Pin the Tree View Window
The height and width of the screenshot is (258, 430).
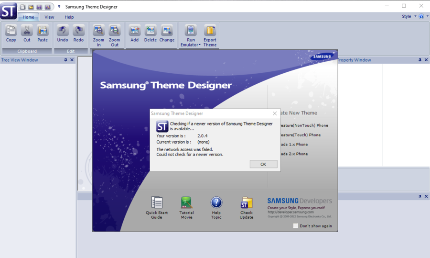(x=65, y=60)
